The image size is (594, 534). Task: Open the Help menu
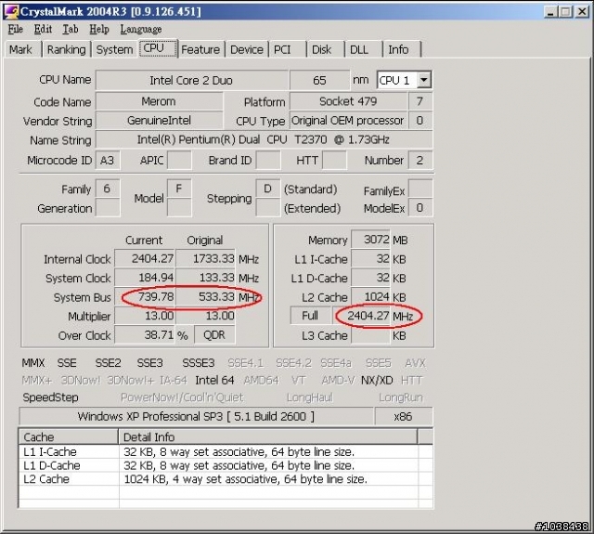click(x=99, y=29)
